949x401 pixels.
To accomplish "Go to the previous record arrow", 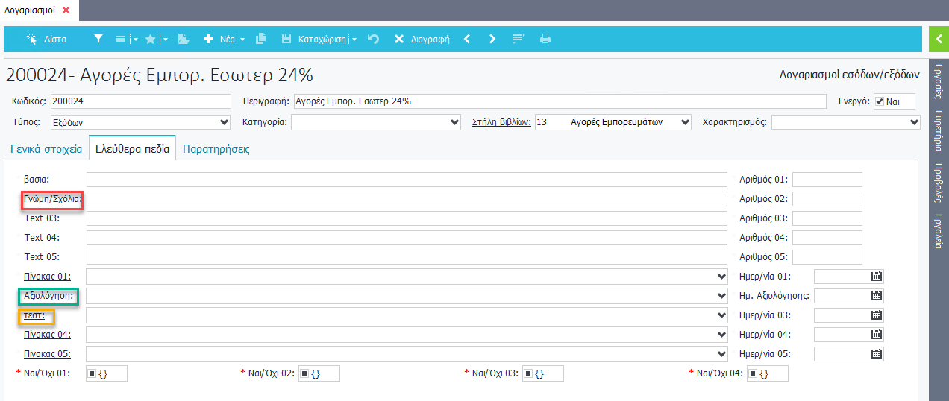I will [467, 39].
